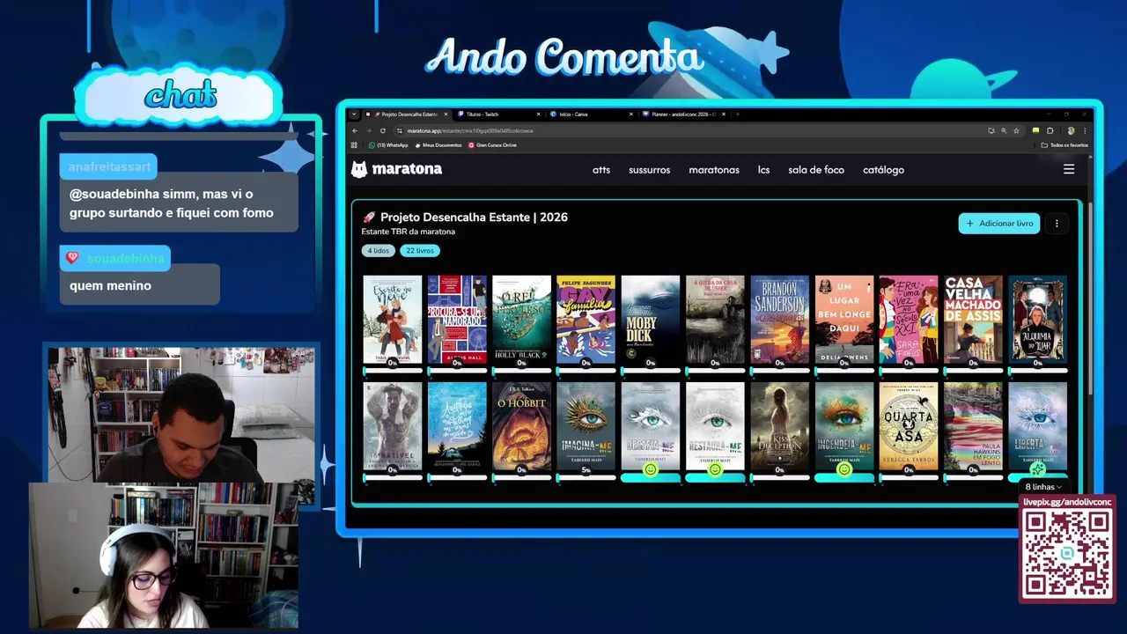
Task: Click the Adicionar livro button
Action: pyautogui.click(x=999, y=224)
